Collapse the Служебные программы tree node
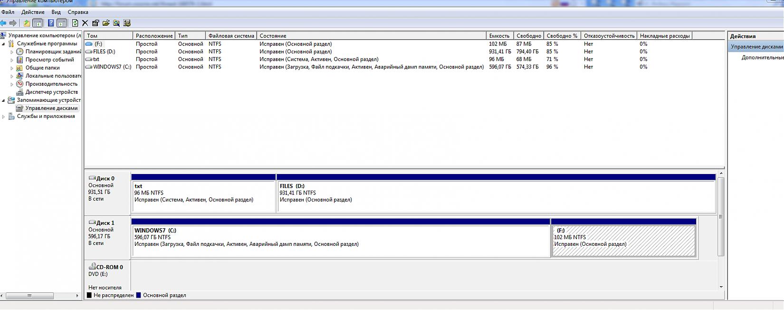The height and width of the screenshot is (310, 784). (3, 44)
